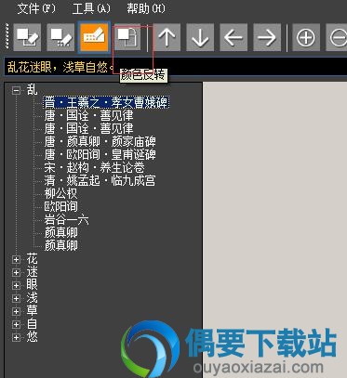Image resolution: width=347 pixels, height=378 pixels.
Task: Open the 工具(A) menu
Action: point(91,8)
